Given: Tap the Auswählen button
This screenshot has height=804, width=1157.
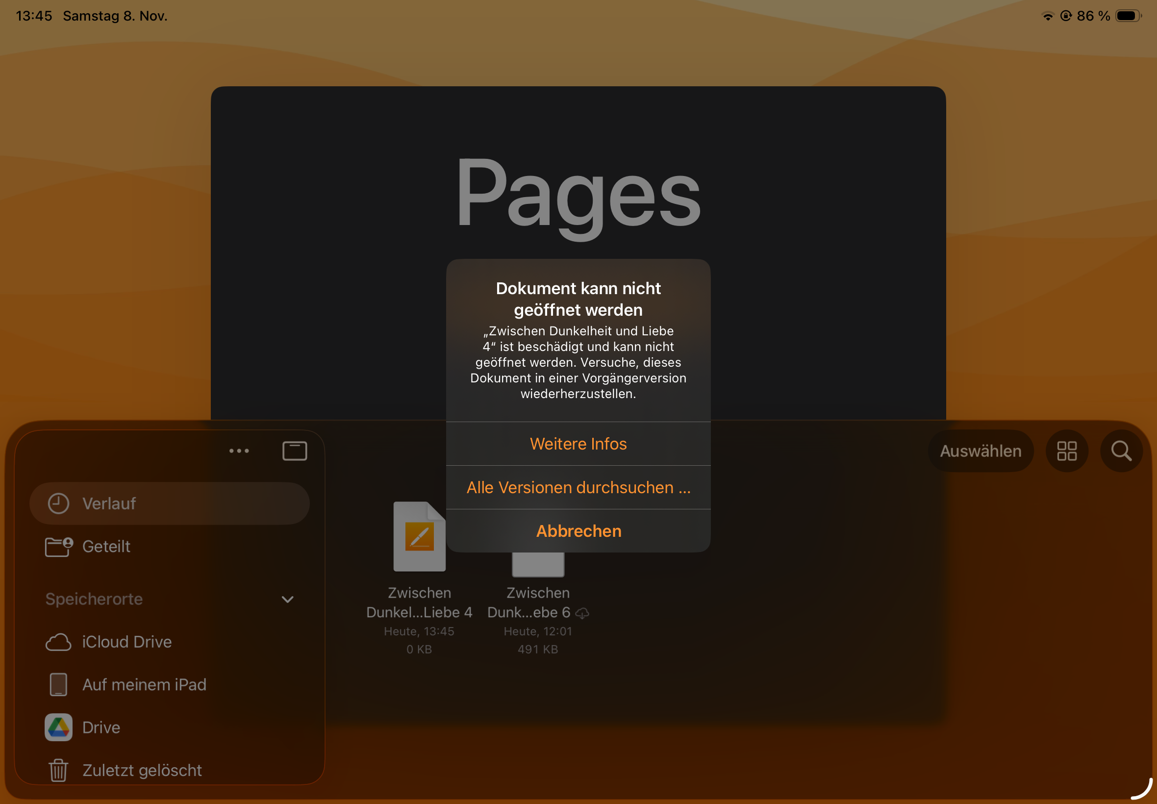Looking at the screenshot, I should [980, 451].
